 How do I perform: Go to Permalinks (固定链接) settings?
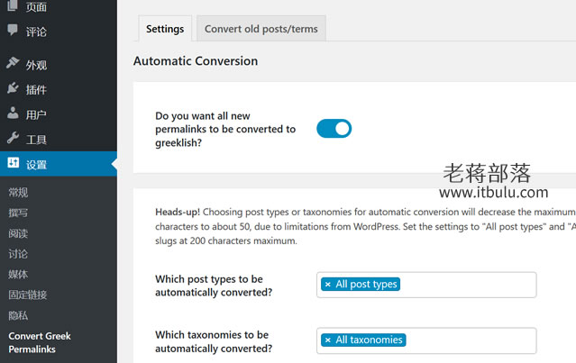[28, 295]
